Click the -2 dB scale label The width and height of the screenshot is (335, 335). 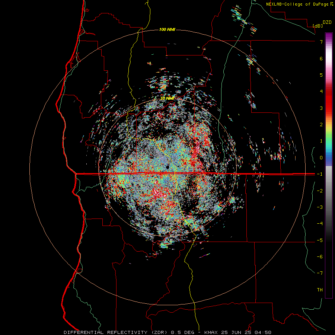pos(320,191)
